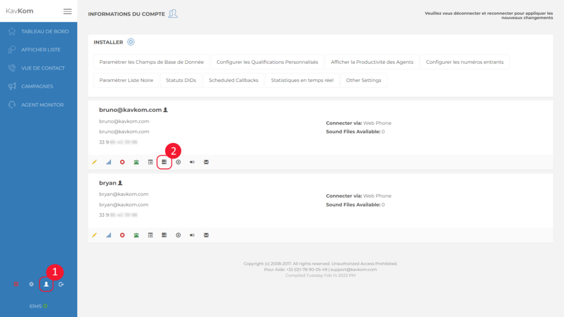Click the settings gear next to INSTALLER
Screen dimensions: 564x317
point(131,42)
